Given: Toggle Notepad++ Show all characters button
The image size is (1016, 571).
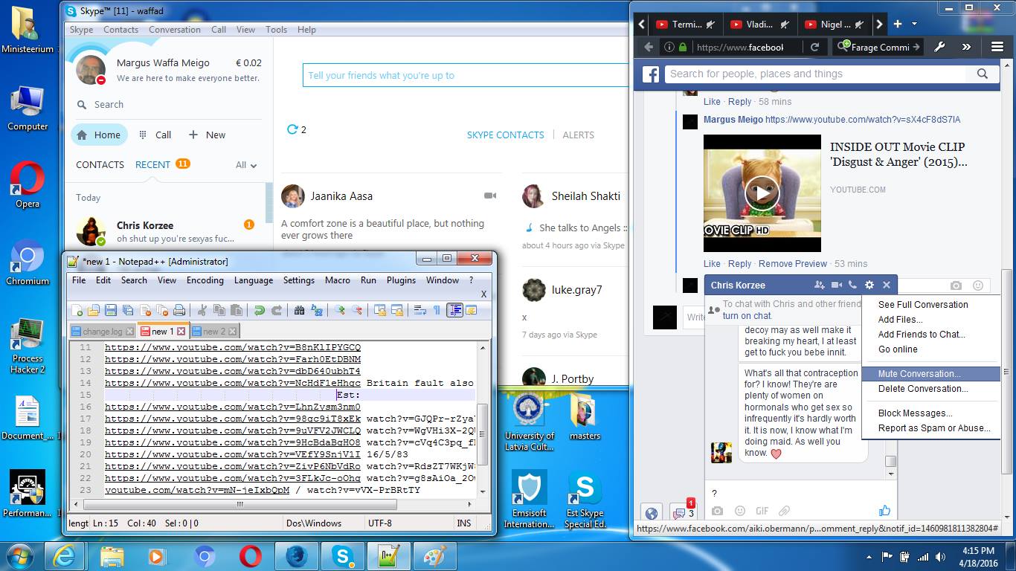Looking at the screenshot, I should (x=437, y=310).
